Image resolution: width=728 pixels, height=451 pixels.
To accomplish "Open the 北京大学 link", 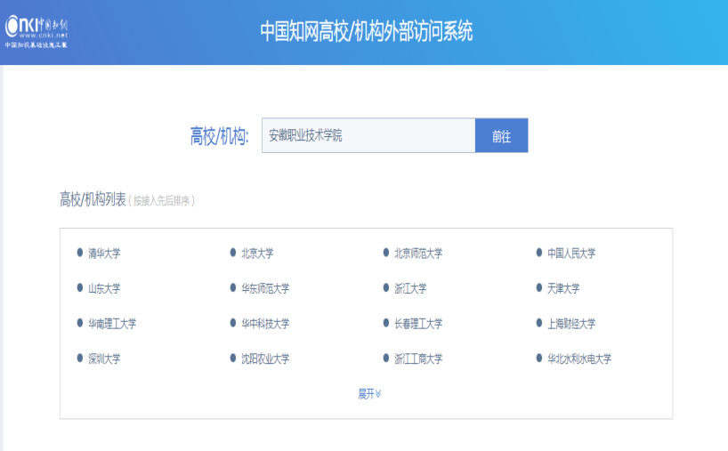I will [257, 254].
